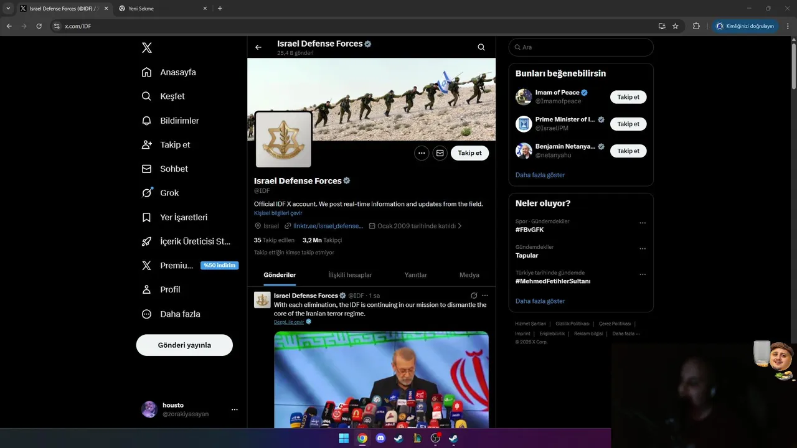Open Profil in the sidebar

161,290
